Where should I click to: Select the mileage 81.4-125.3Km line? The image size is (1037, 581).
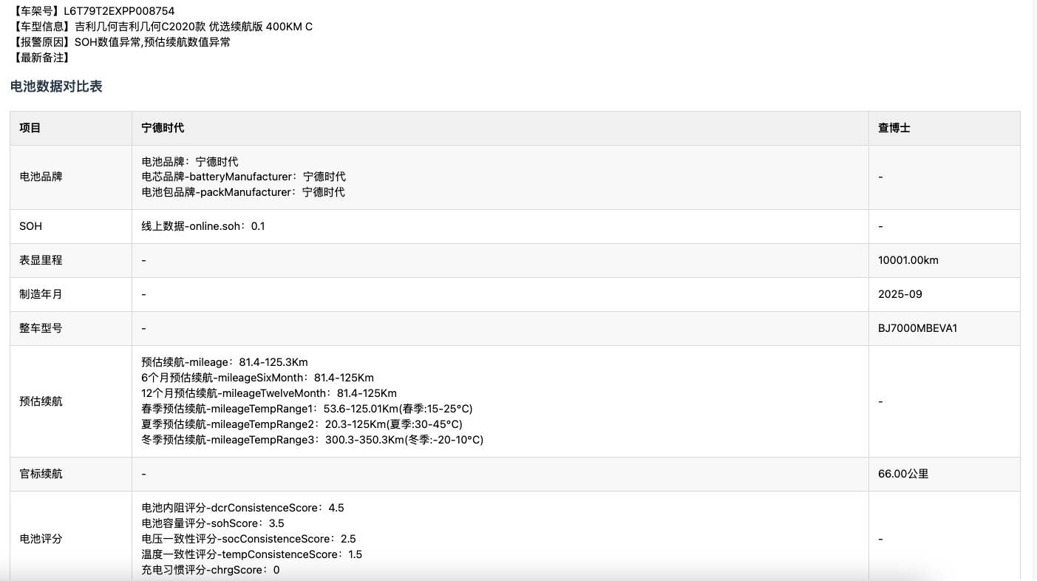(225, 363)
